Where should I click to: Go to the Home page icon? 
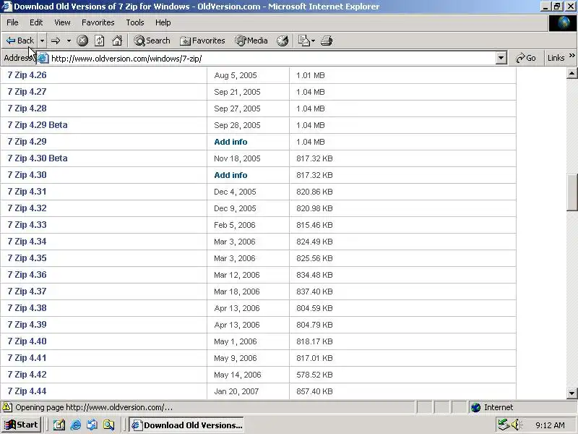pyautogui.click(x=117, y=41)
